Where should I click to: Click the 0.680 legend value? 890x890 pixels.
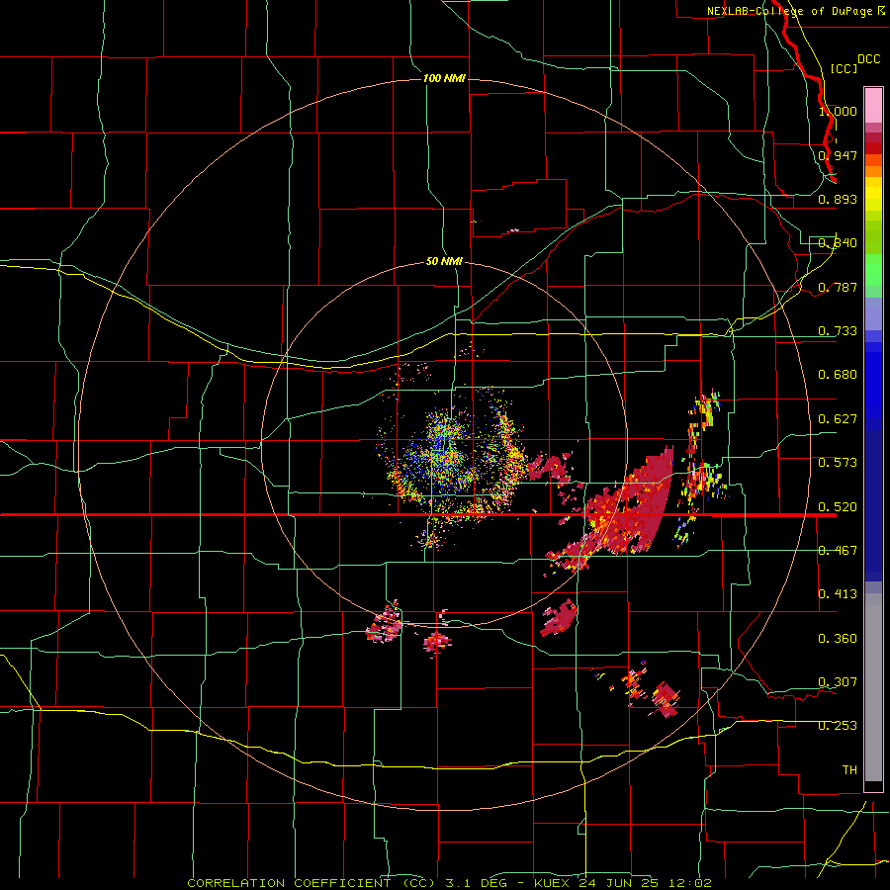pos(838,375)
